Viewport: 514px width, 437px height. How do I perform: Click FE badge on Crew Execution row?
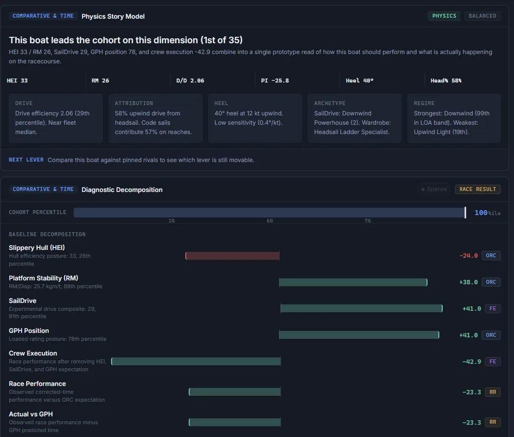(492, 362)
